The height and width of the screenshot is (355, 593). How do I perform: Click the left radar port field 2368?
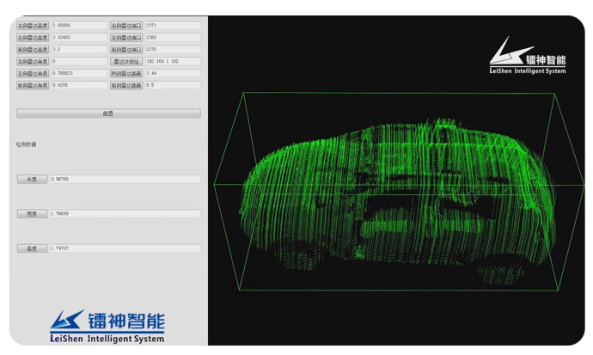click(x=173, y=38)
